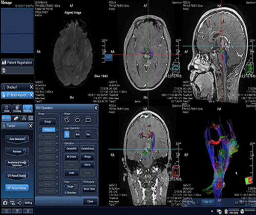Open Patient Registration
Viewport: 256px width, 215px height.
coord(17,62)
